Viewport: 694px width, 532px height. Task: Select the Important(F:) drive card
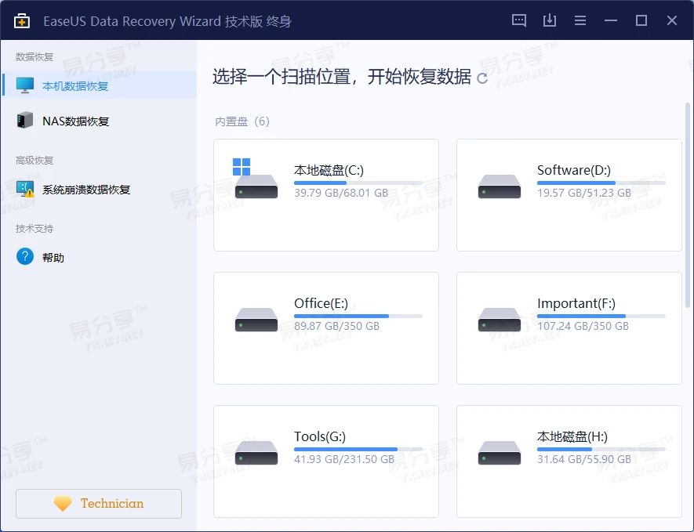[569, 328]
